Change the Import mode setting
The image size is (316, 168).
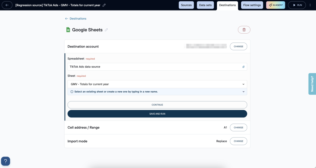click(x=238, y=141)
